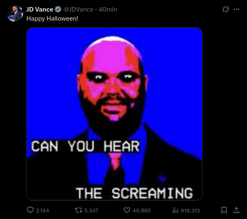Click the Grok slashed-circle icon

coord(226,9)
